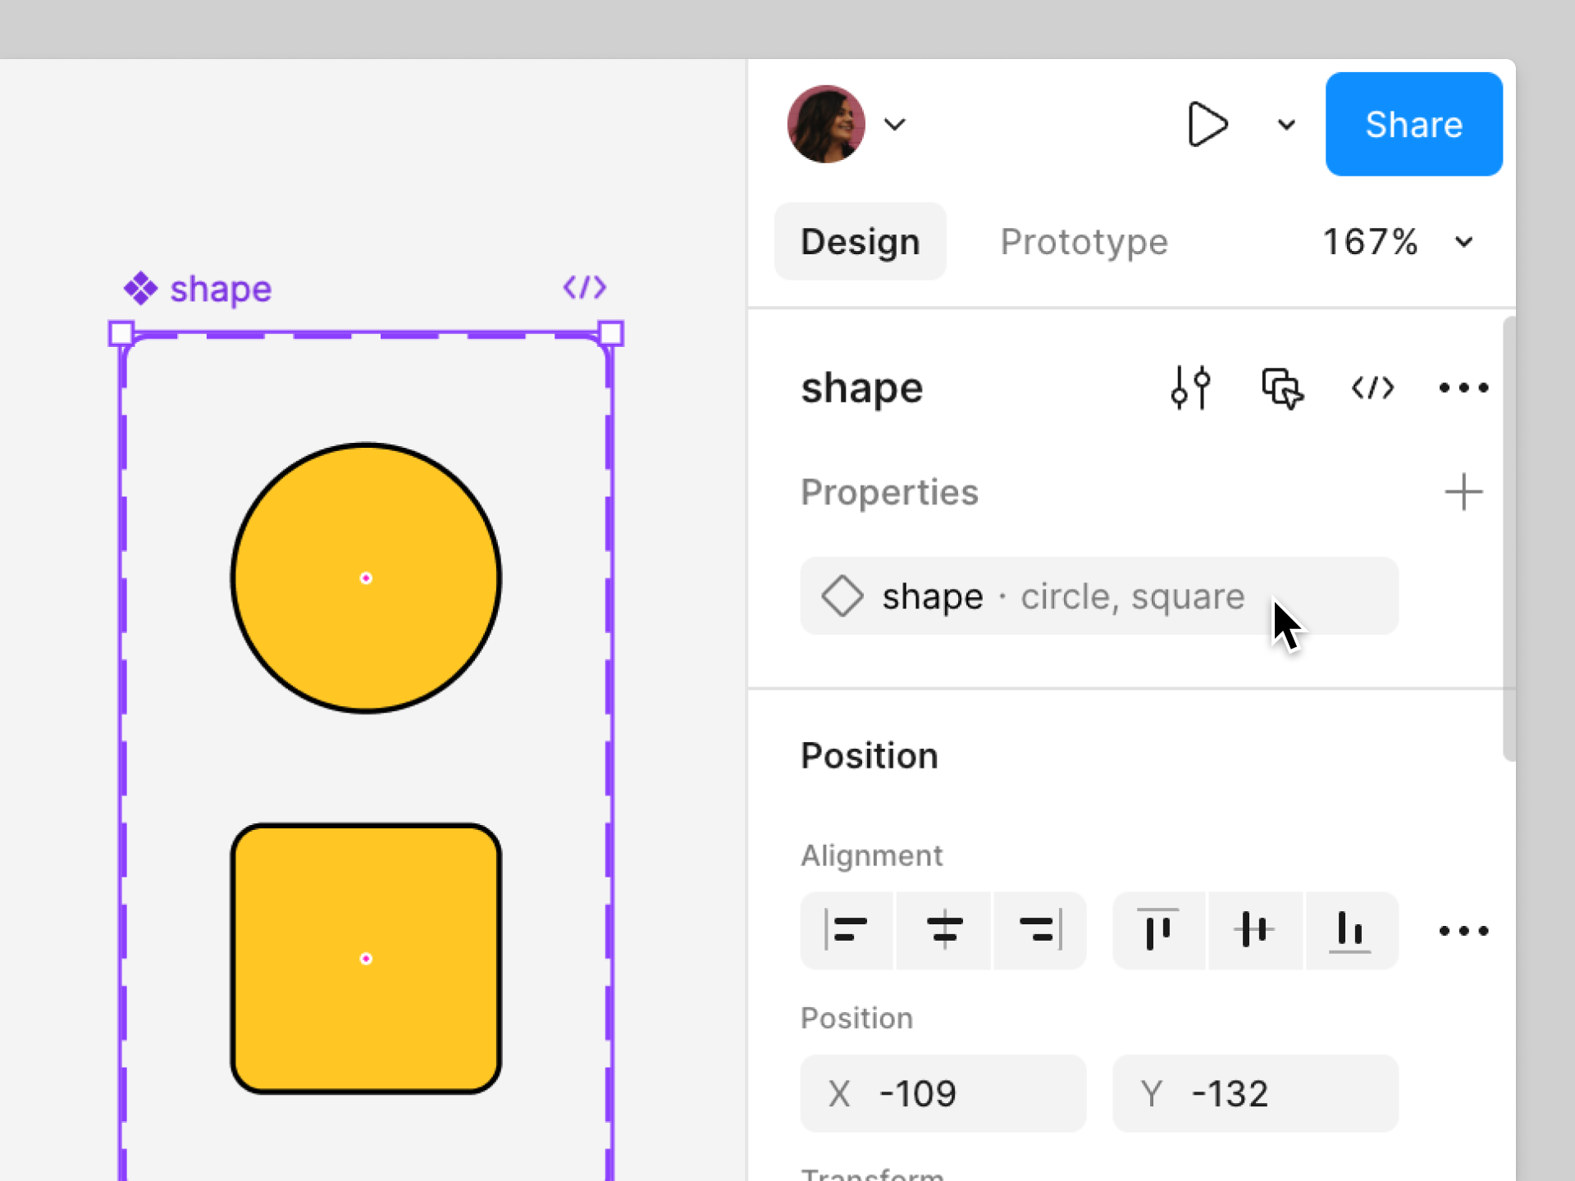Click the shape component set label on canvas
The image size is (1575, 1181).
click(x=221, y=289)
